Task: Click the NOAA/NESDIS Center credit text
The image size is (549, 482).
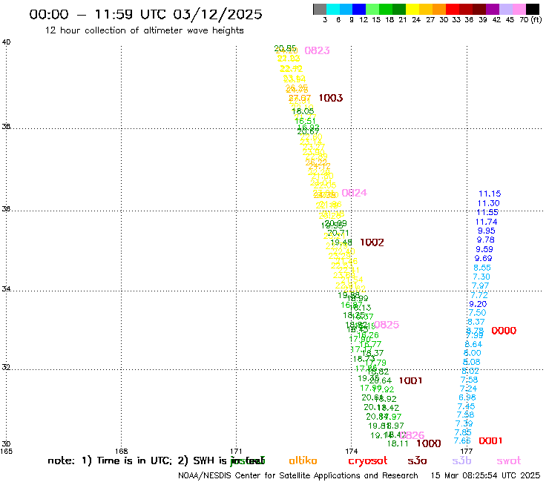Action: point(298,476)
